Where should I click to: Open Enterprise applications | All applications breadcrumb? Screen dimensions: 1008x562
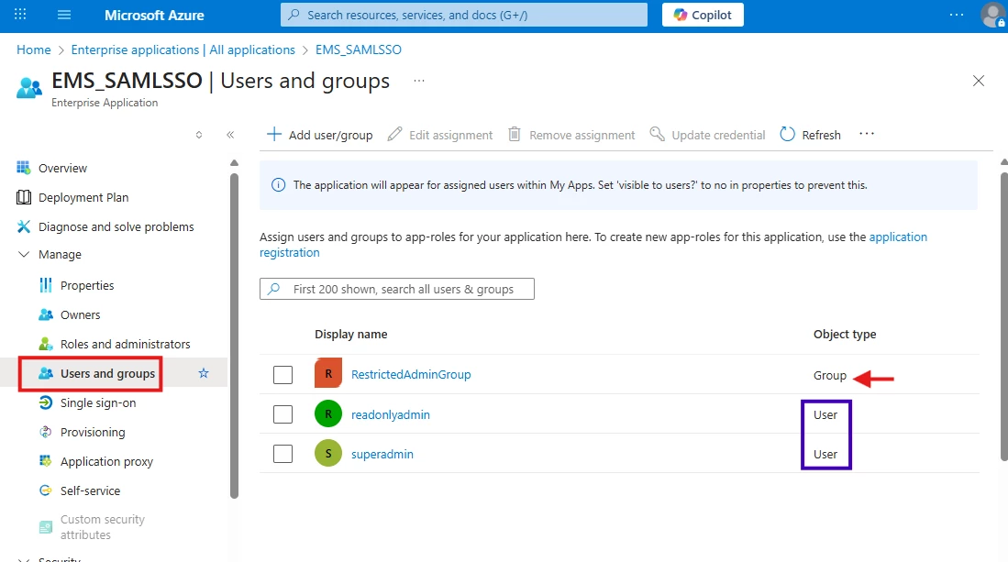point(183,50)
